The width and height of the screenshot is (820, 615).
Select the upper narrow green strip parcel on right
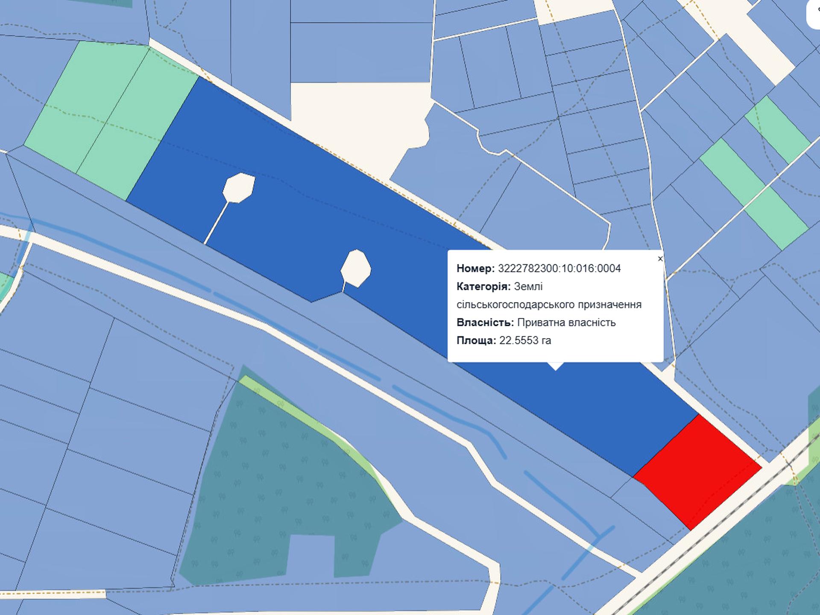point(777,129)
